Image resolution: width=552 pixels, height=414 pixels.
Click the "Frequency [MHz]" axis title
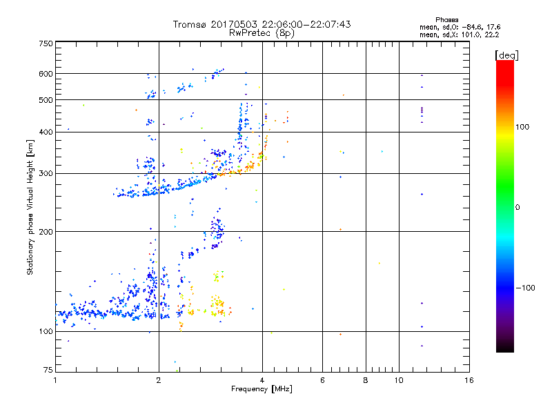pos(262,389)
